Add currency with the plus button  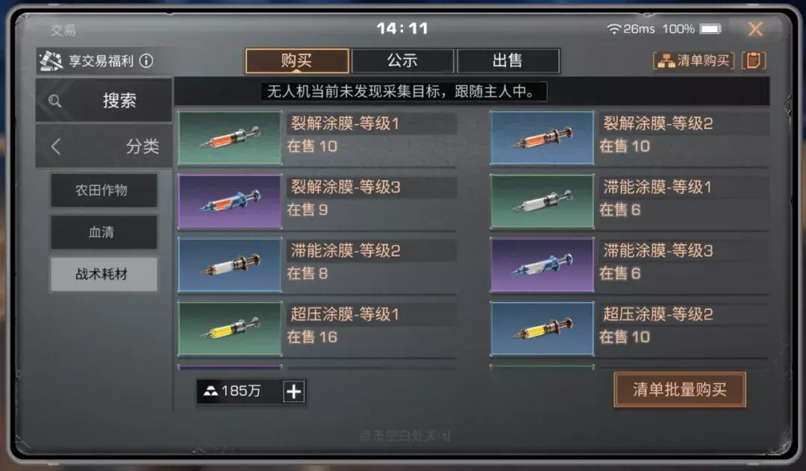coord(294,391)
